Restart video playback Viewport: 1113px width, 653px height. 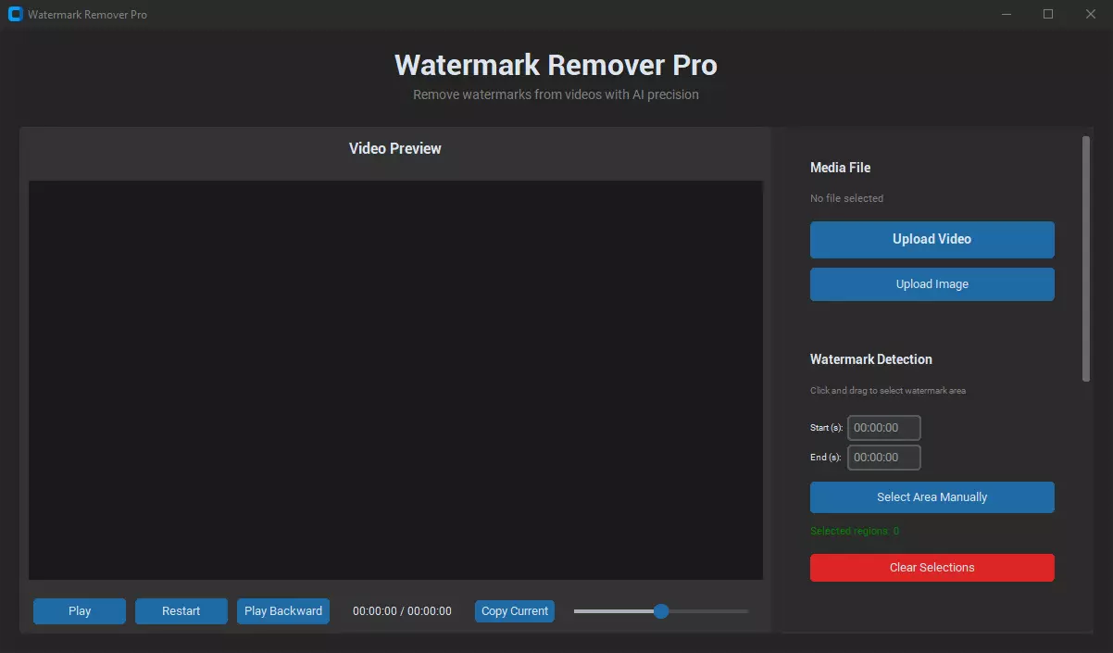[x=181, y=610]
